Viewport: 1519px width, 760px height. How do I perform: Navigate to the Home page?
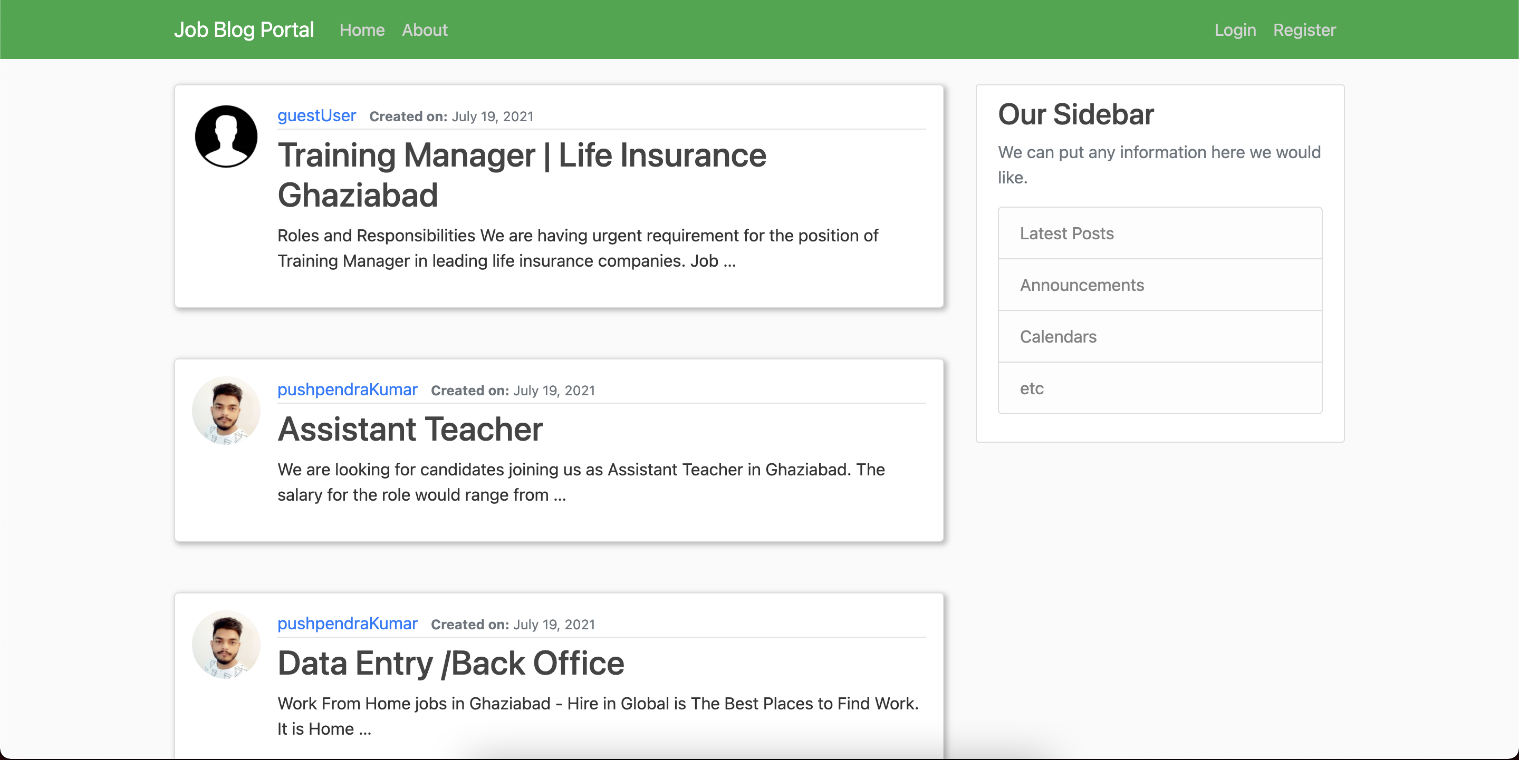pyautogui.click(x=361, y=30)
